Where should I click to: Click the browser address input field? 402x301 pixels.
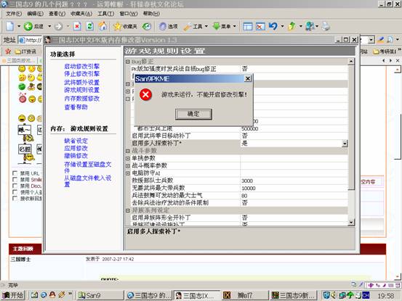tap(31, 40)
